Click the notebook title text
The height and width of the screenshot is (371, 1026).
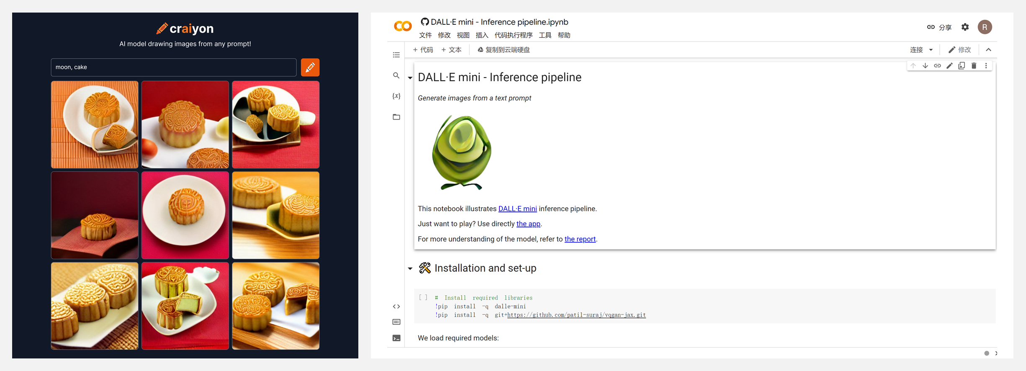499,22
